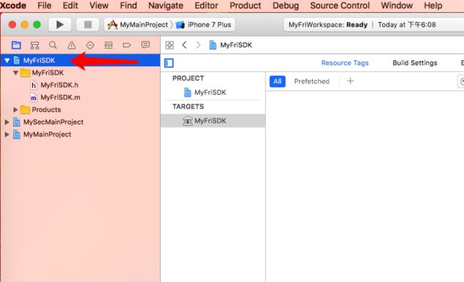The height and width of the screenshot is (282, 464).
Task: Open the Navigate menu
Action: [x=166, y=6]
